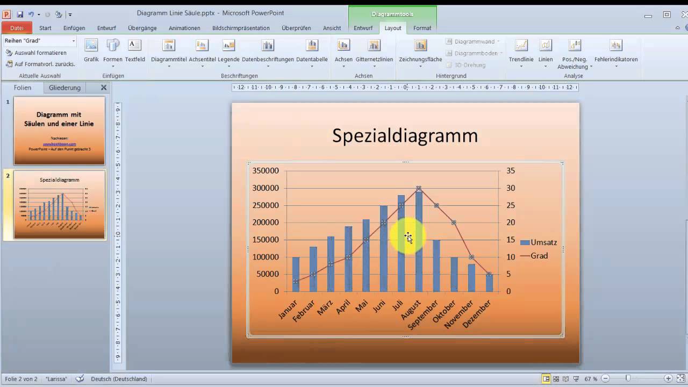Open the Legende options
Screen dimensions: 688x387
pyautogui.click(x=228, y=54)
